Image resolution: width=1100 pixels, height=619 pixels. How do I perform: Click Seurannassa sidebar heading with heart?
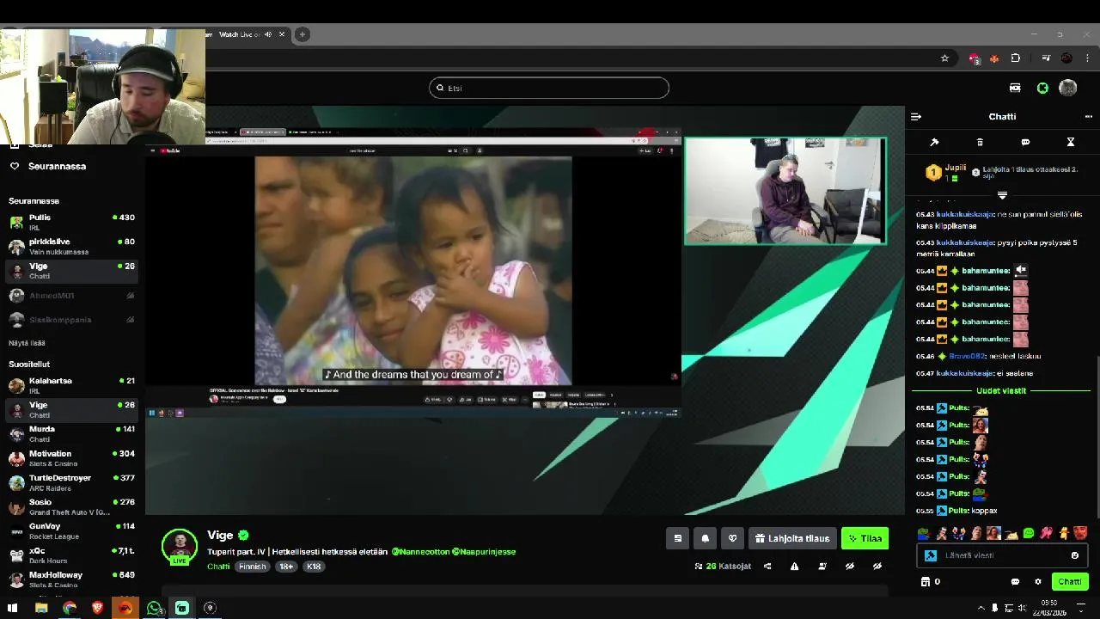coord(48,166)
